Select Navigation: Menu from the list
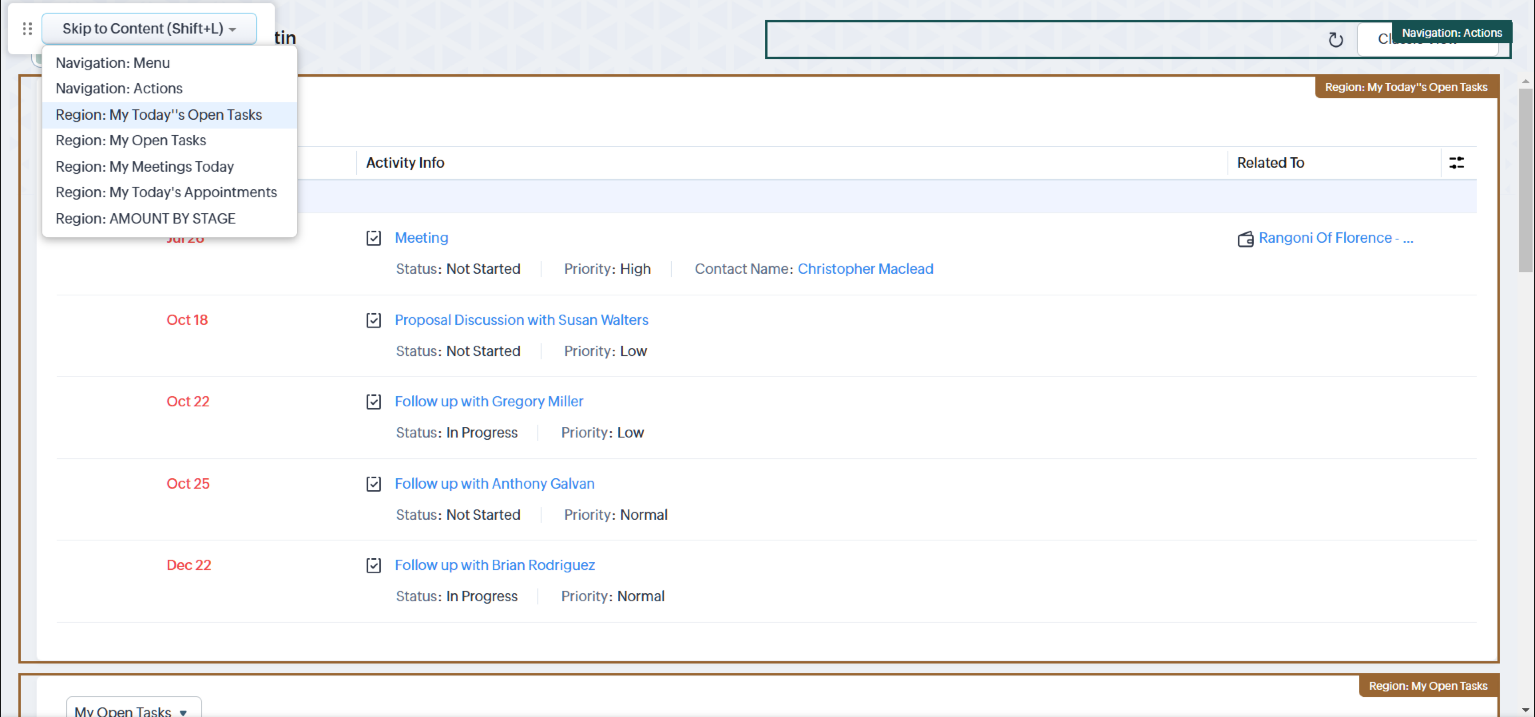Image resolution: width=1535 pixels, height=717 pixels. click(113, 63)
